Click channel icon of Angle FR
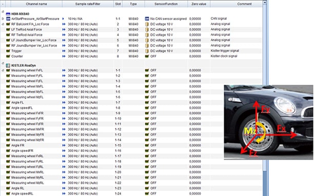 pyautogui.click(x=8, y=145)
